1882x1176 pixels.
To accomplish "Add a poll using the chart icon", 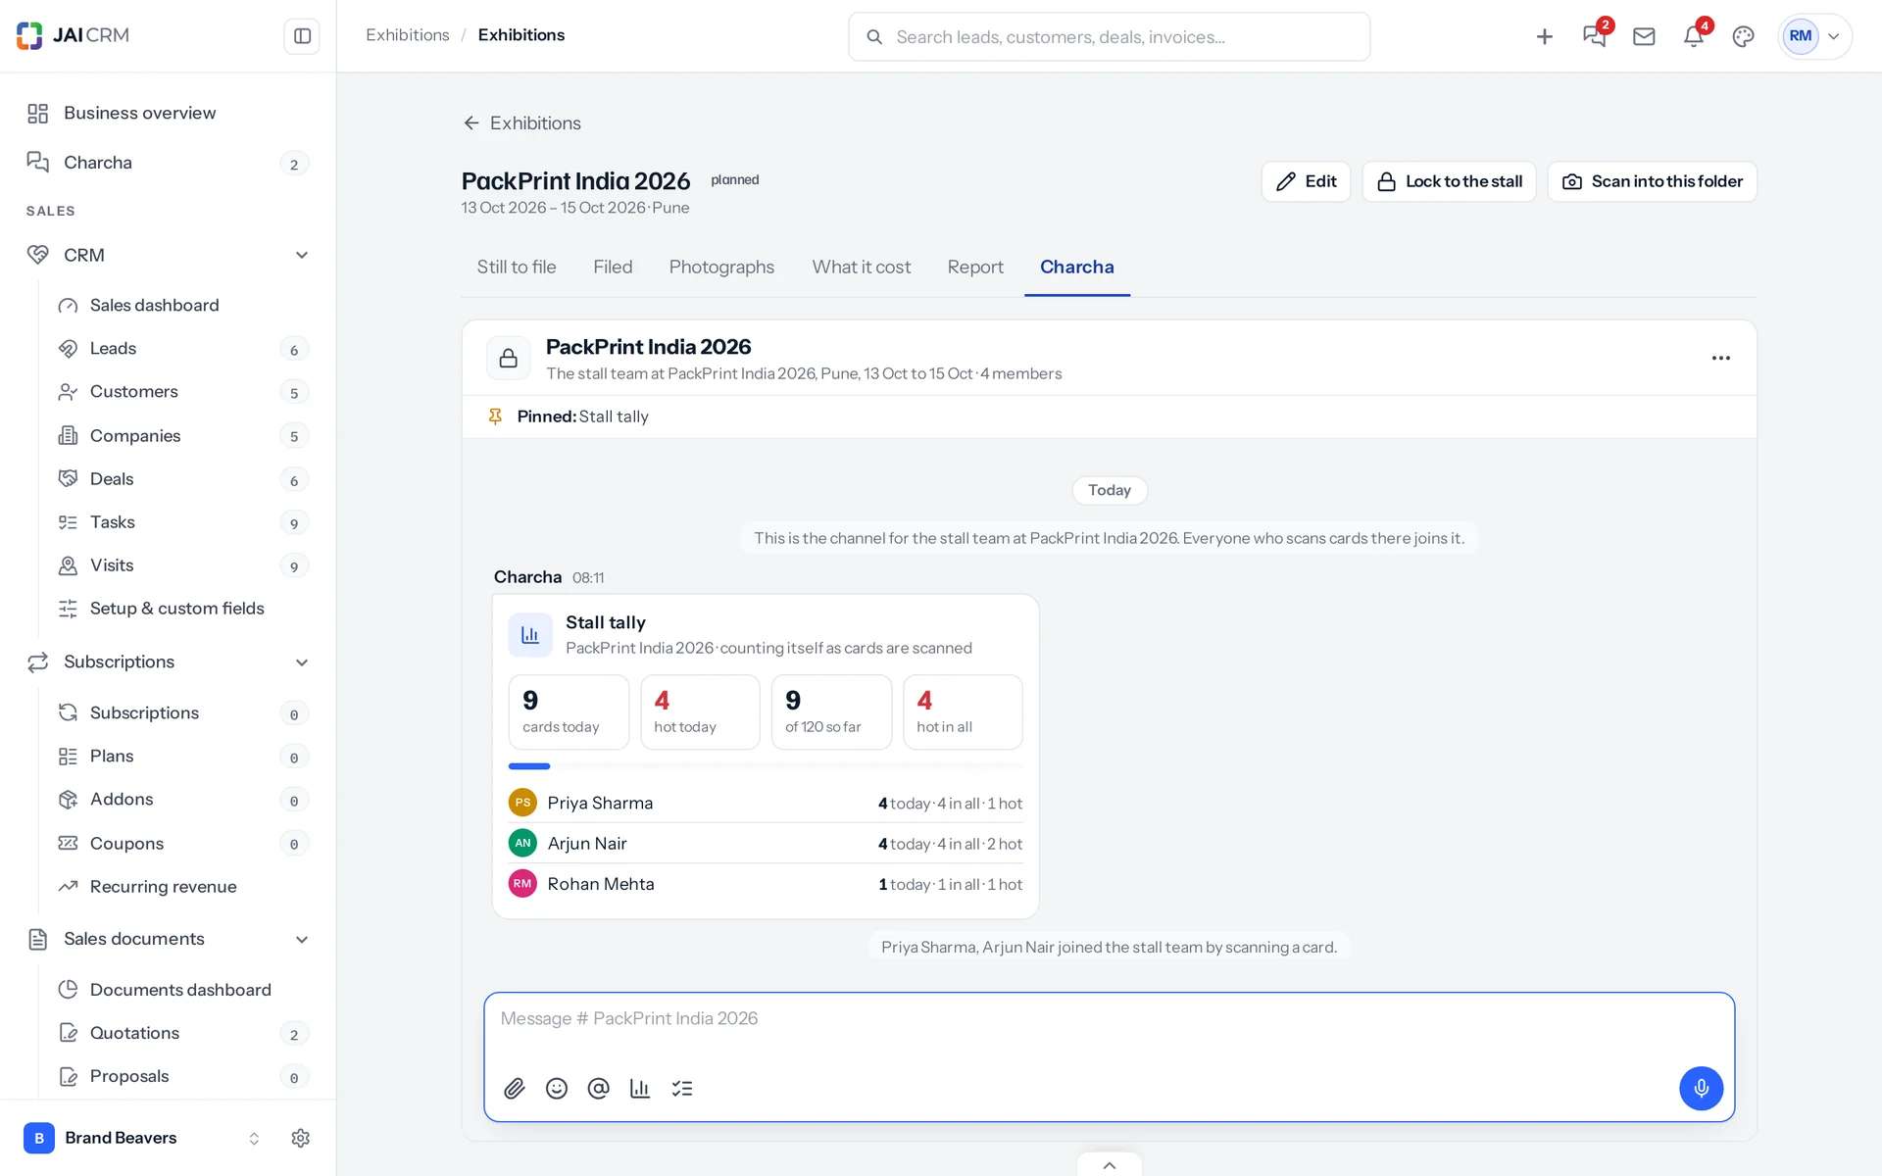I will [x=640, y=1089].
